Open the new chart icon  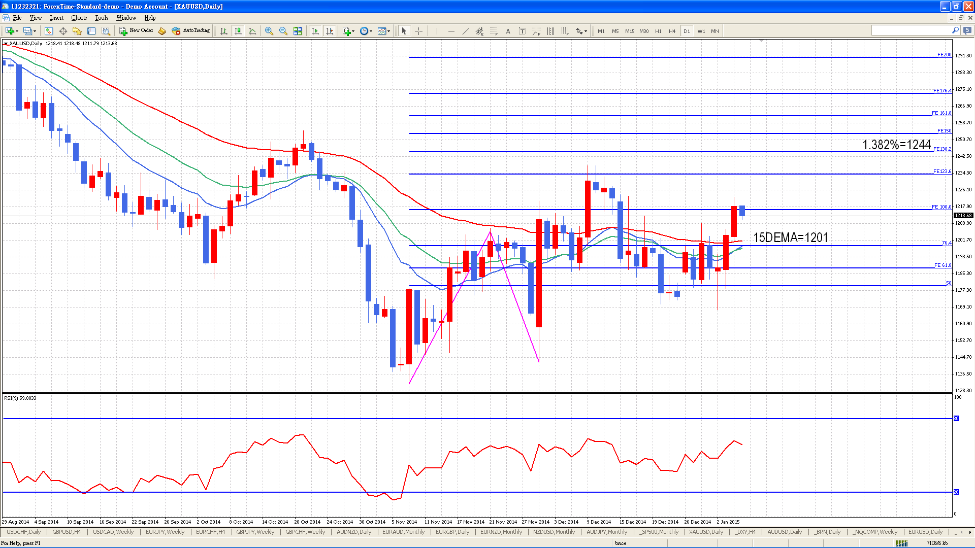10,31
